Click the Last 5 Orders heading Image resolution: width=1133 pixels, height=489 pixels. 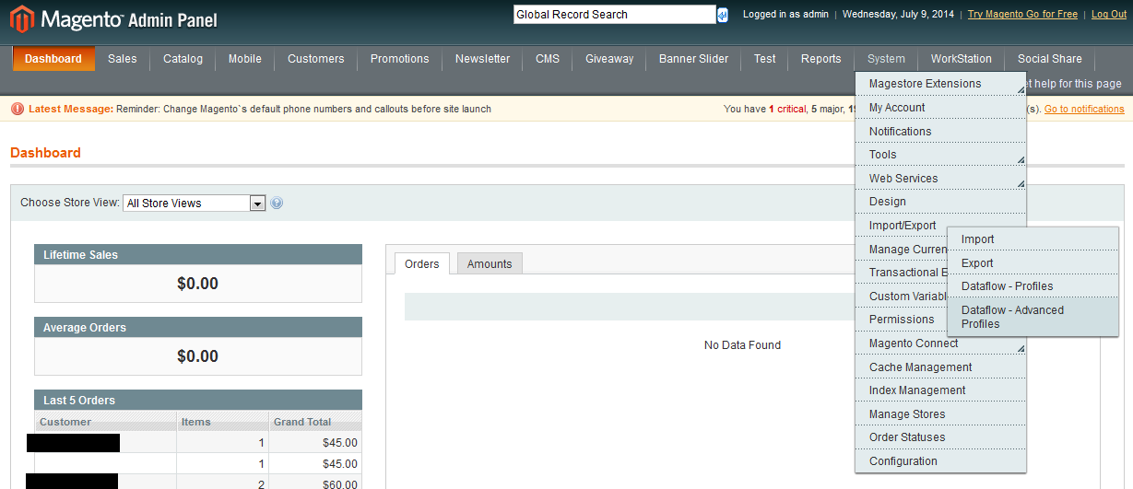pyautogui.click(x=198, y=401)
